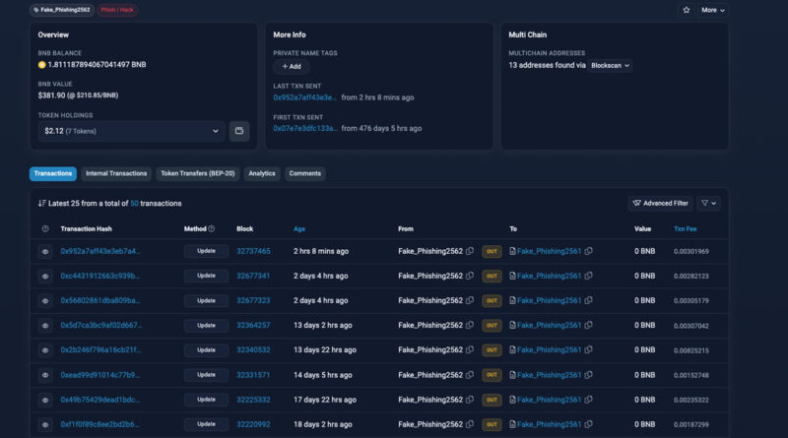788x438 pixels.
Task: Copy the From address in first transaction row
Action: click(470, 251)
